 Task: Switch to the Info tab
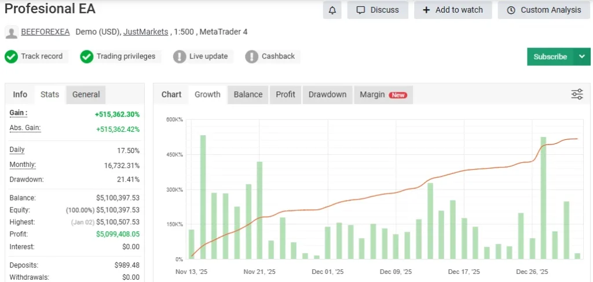click(20, 94)
